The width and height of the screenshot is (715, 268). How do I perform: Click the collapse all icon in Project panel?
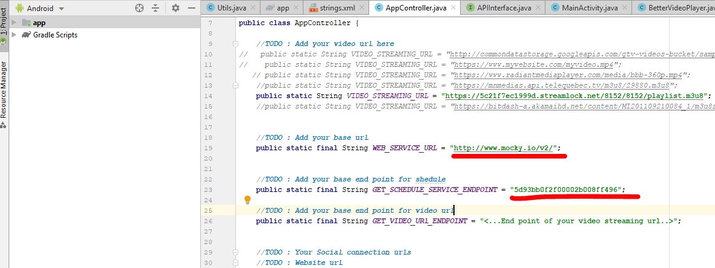(155, 8)
